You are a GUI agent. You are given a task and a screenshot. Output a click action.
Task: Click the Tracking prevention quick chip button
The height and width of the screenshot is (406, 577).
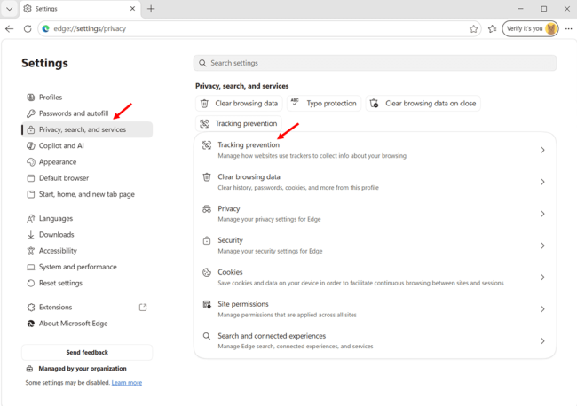pos(239,124)
